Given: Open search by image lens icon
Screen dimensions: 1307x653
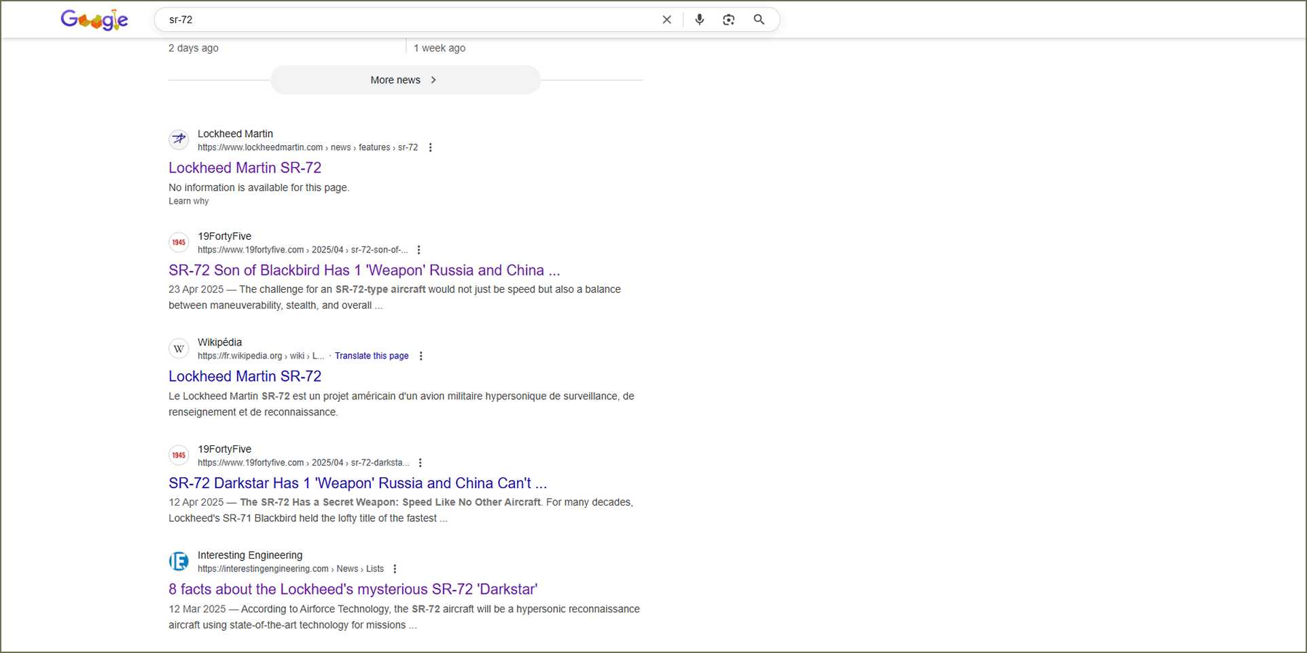Looking at the screenshot, I should pyautogui.click(x=728, y=20).
